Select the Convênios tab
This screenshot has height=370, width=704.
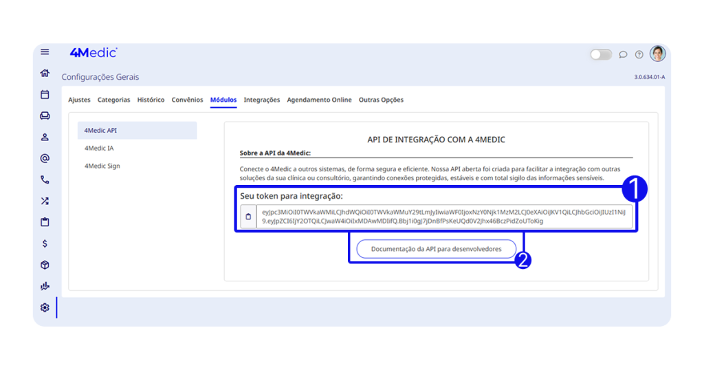coord(187,100)
